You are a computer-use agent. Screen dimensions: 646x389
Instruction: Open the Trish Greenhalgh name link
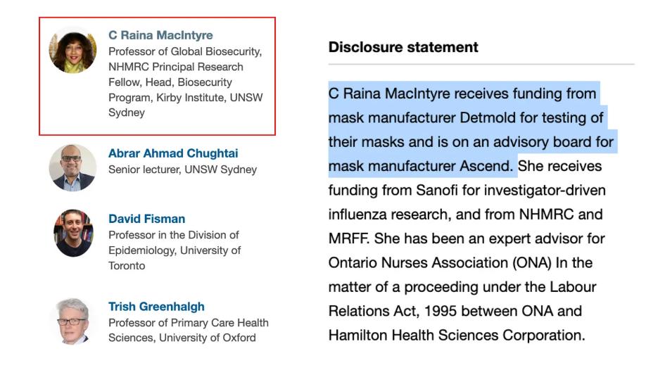tap(156, 307)
